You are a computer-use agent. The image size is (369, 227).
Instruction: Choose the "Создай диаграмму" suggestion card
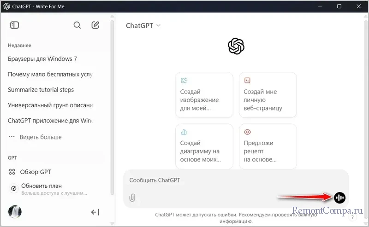click(204, 146)
